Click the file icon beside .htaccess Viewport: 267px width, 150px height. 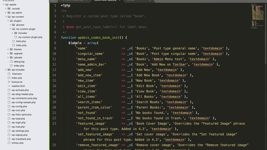pos(9,74)
